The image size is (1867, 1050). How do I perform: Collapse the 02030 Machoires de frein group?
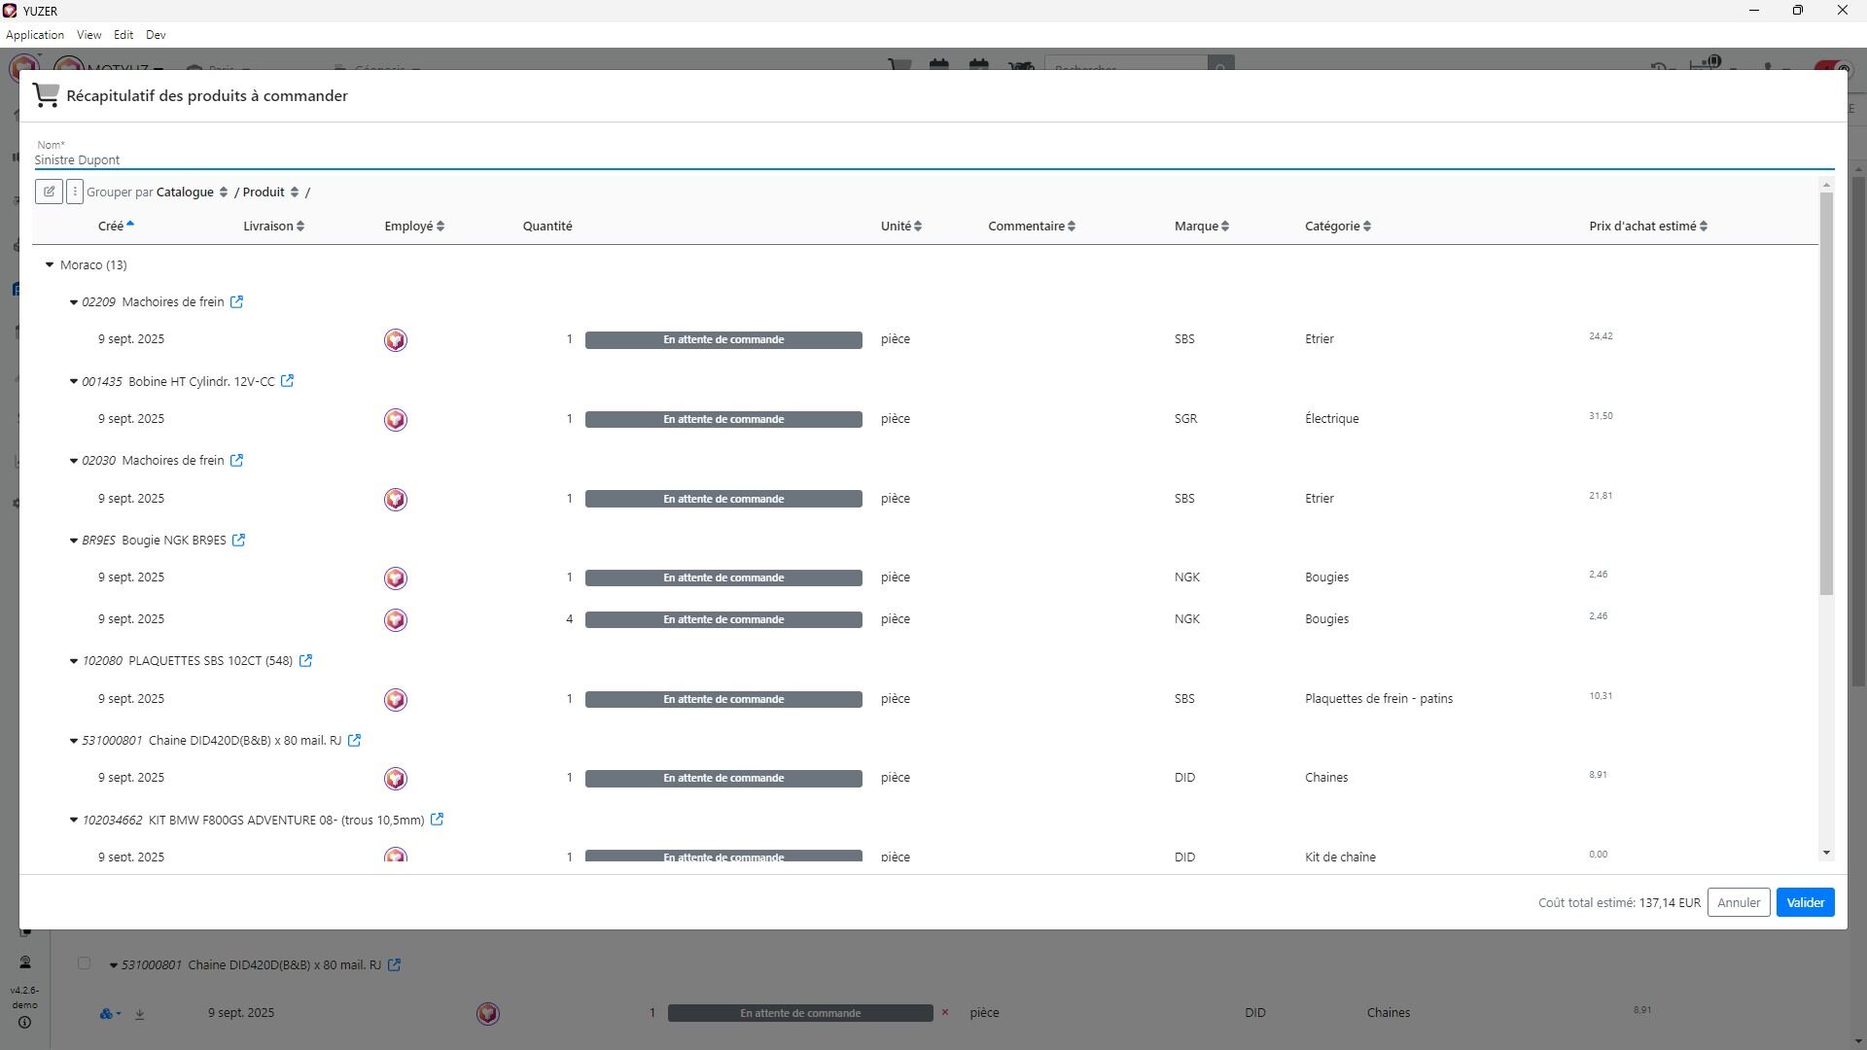[73, 461]
